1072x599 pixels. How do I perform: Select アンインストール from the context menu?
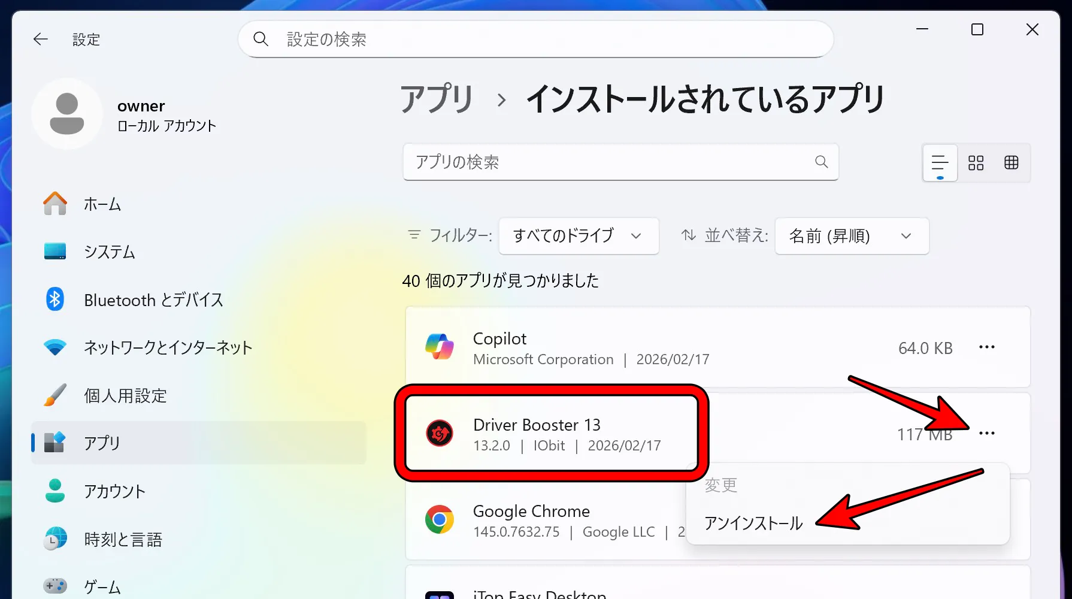click(753, 523)
